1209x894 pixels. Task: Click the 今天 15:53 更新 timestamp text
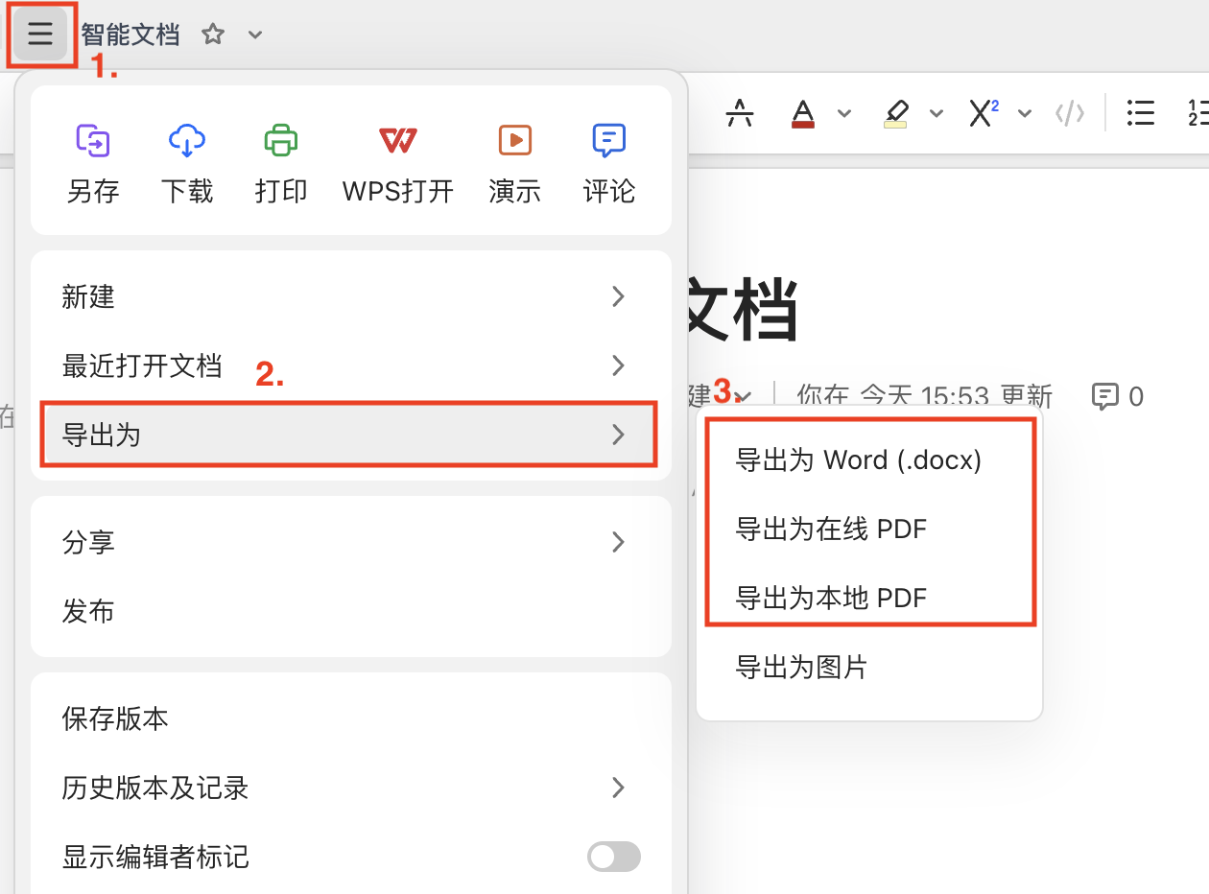(x=955, y=396)
